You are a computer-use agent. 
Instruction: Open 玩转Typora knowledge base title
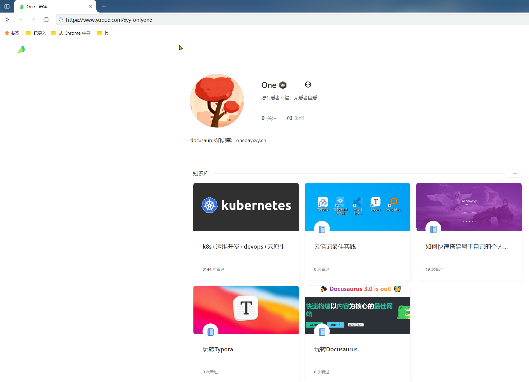pos(218,349)
